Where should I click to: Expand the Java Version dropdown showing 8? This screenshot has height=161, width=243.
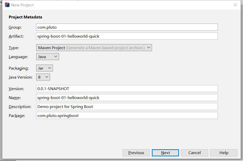[43, 77]
